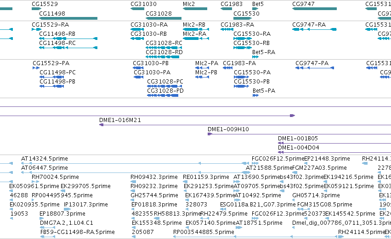
Task: Select the CG9747-RA transcript label
Action: 309,25
